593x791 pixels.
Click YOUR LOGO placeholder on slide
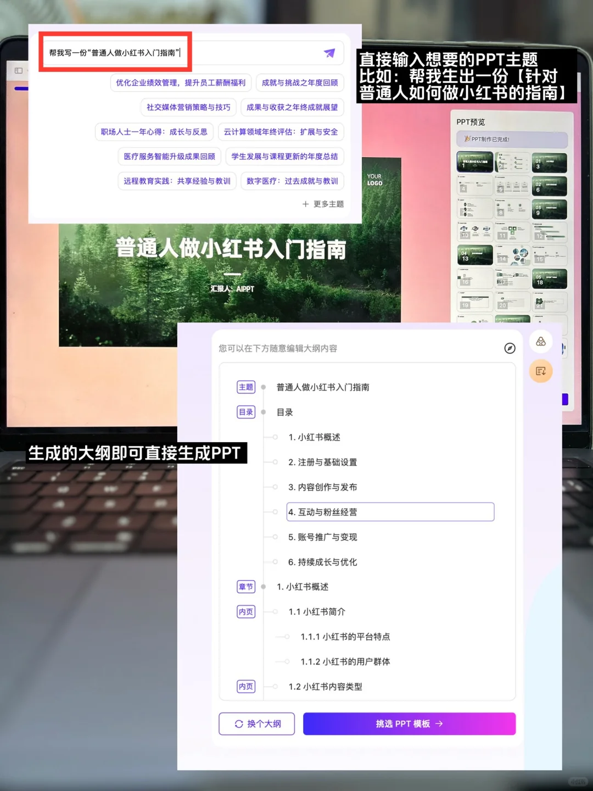[374, 180]
